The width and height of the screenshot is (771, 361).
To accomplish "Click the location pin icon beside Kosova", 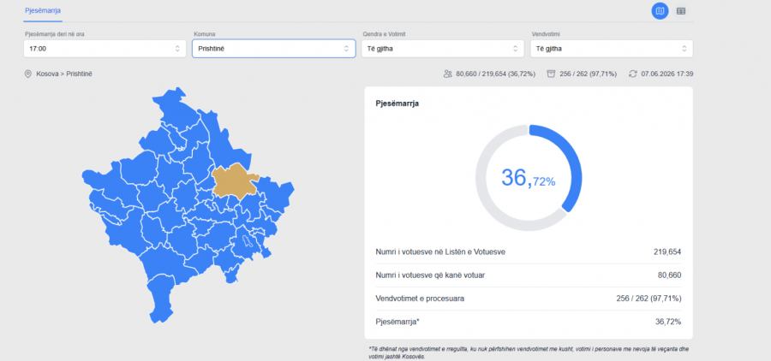I will 28,74.
